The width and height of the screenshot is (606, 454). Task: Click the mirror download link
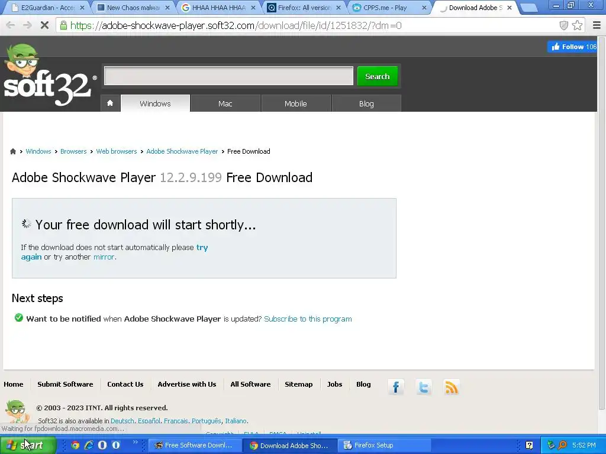coord(104,257)
